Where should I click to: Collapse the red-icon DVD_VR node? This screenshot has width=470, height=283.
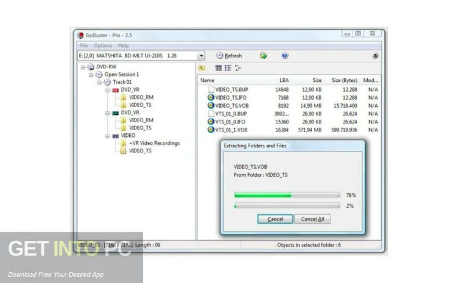tap(107, 90)
